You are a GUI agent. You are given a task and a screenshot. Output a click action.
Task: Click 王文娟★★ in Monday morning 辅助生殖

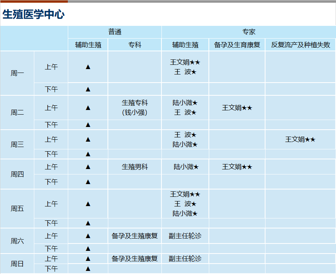(x=185, y=62)
